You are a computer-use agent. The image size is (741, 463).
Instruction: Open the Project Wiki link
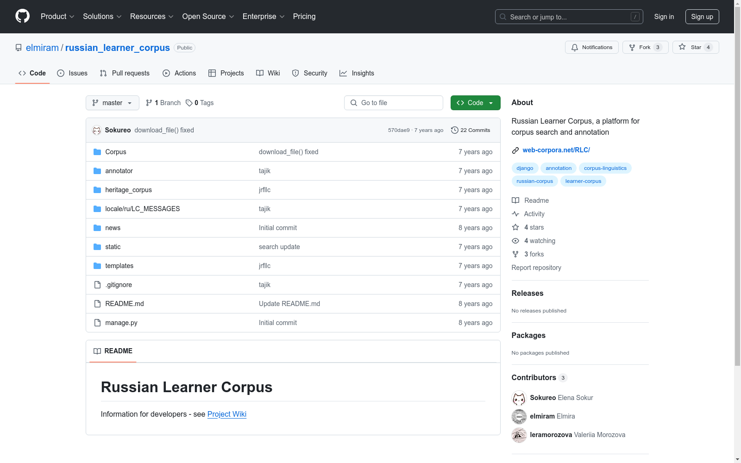coord(227,414)
